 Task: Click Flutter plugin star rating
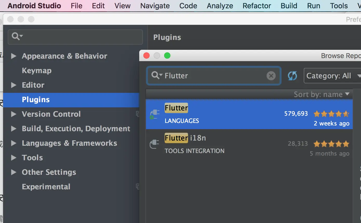point(331,114)
